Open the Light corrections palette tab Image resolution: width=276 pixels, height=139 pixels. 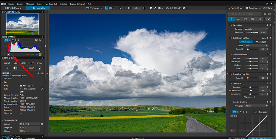click(232, 19)
